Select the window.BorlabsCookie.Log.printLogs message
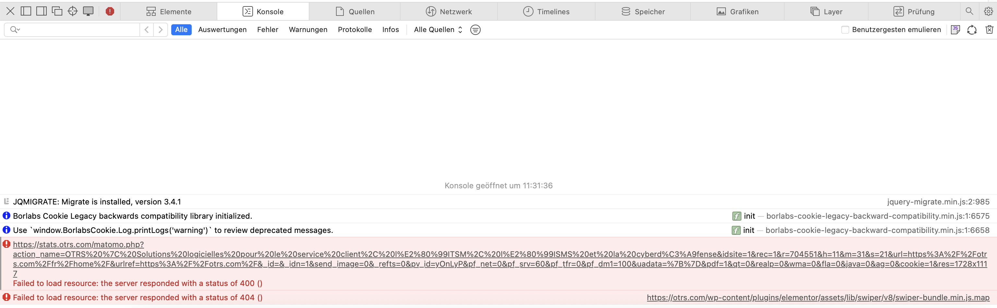997x308 pixels. click(x=173, y=230)
